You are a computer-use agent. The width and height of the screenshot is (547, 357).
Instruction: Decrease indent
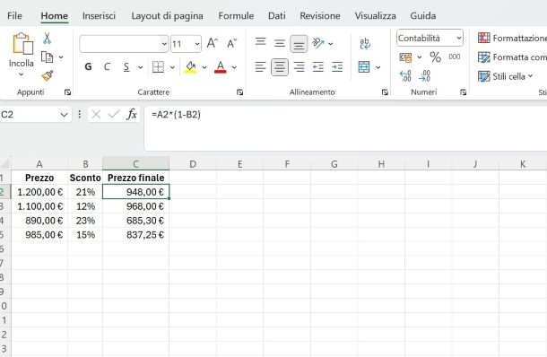coord(318,66)
